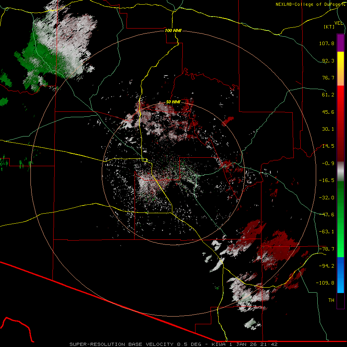Viewport: 347px width, 347px height.
Task: Click the [KT] units label
Action: click(329, 27)
